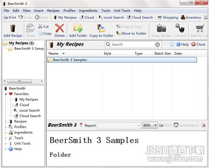Image resolution: width=209 pixels, height=168 pixels.
Task: Sort by the Name column header
Action: tap(74, 53)
